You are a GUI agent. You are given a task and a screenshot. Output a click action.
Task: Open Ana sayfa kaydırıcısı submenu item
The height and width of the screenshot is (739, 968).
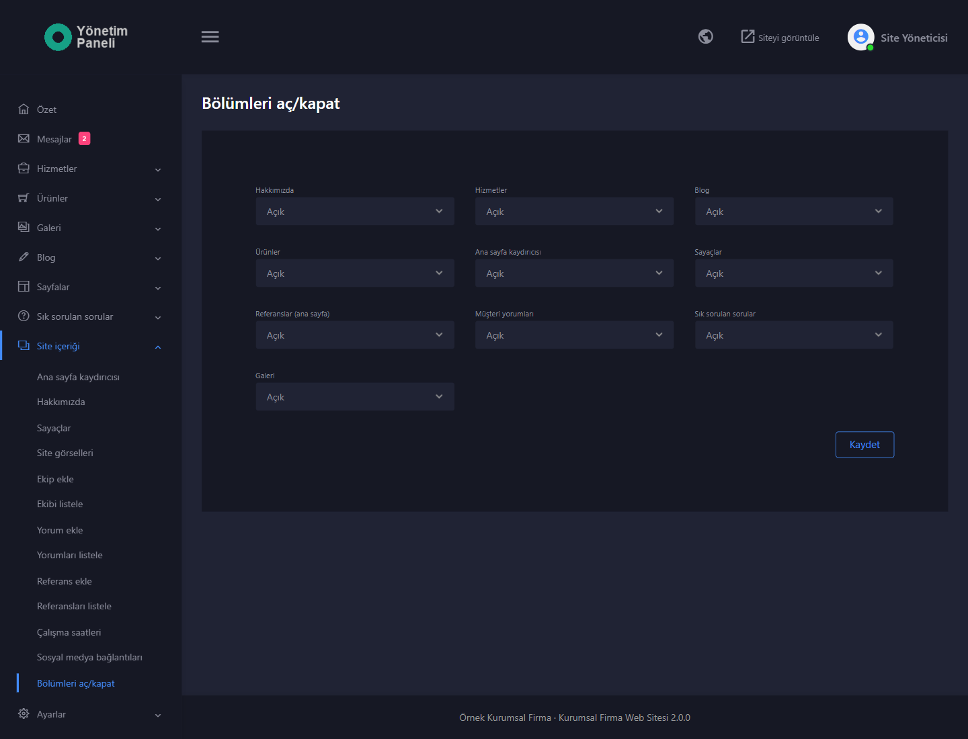[78, 377]
